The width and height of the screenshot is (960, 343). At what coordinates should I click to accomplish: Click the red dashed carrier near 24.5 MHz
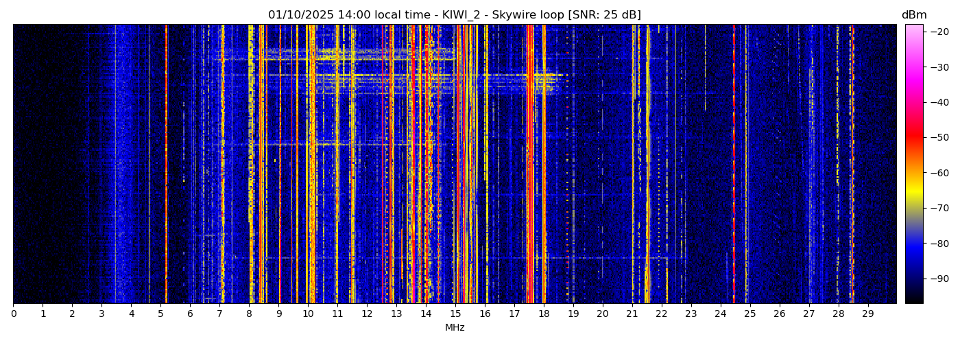pos(734,165)
